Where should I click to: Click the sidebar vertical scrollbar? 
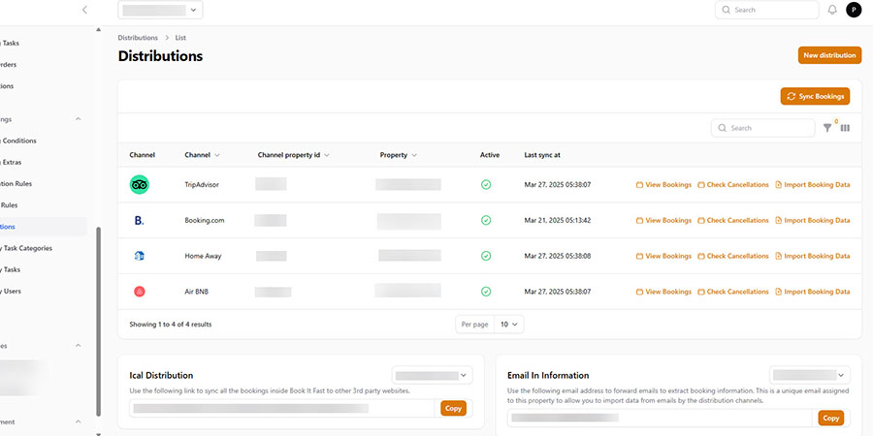pyautogui.click(x=99, y=321)
